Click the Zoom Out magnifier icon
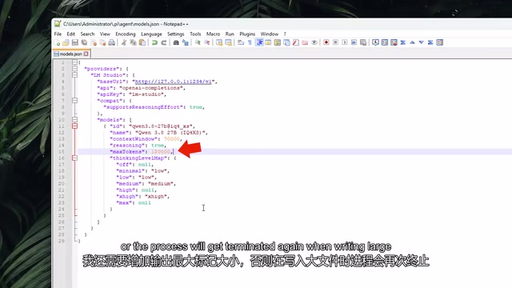 point(206,42)
